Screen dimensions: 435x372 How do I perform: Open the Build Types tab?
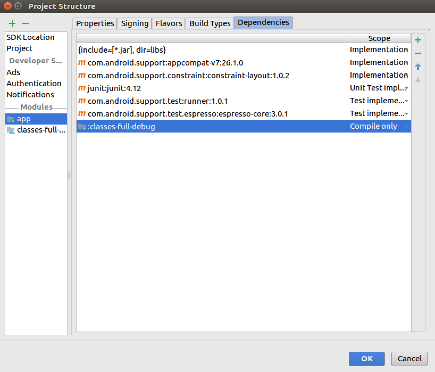click(210, 23)
